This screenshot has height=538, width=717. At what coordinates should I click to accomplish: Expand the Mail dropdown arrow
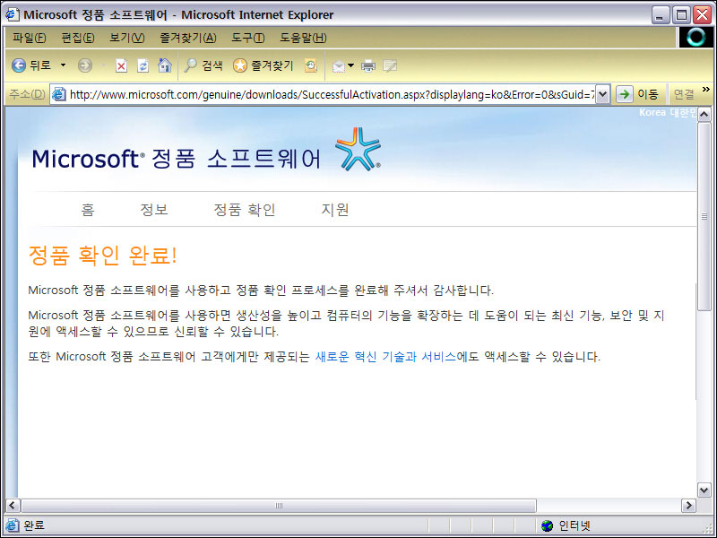[350, 65]
